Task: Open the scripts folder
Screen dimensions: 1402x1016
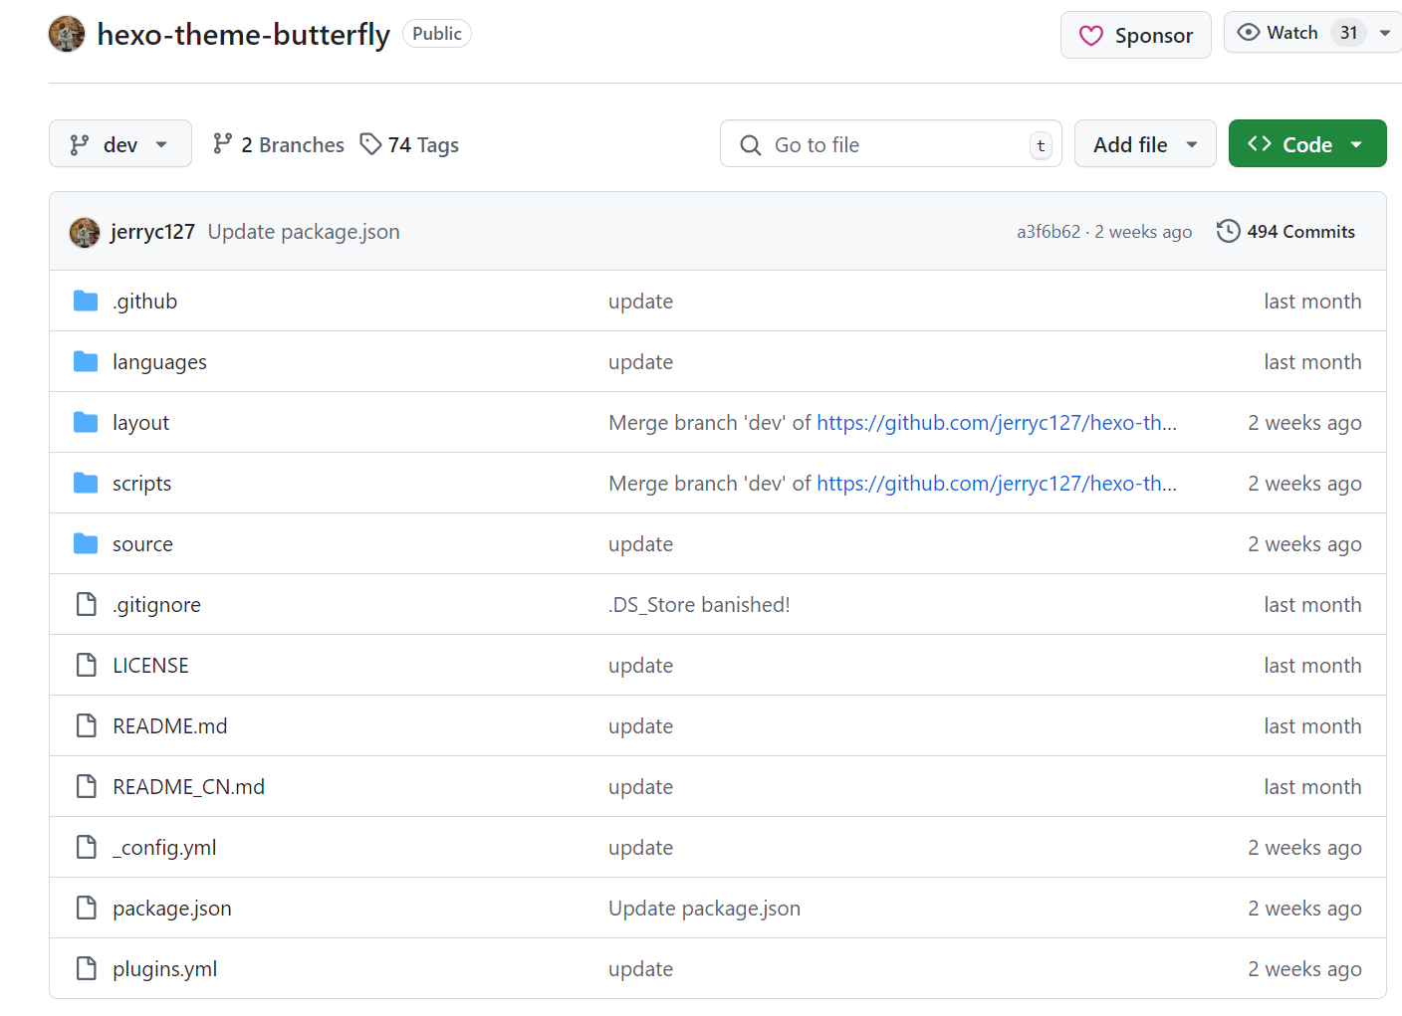Action: pos(141,484)
